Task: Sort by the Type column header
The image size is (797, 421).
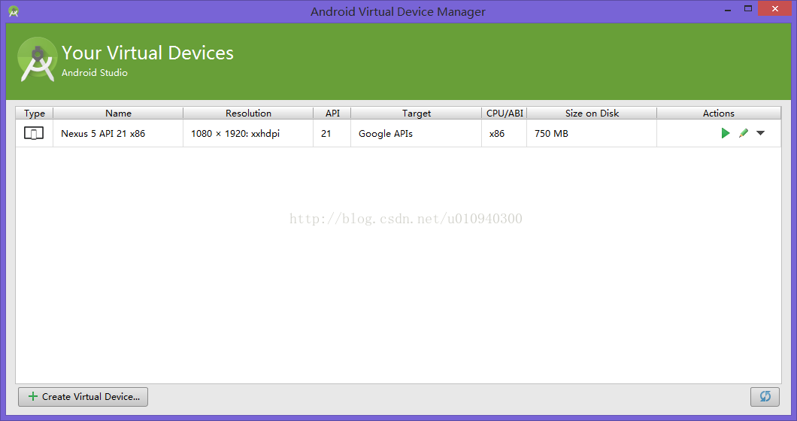Action: click(x=35, y=113)
